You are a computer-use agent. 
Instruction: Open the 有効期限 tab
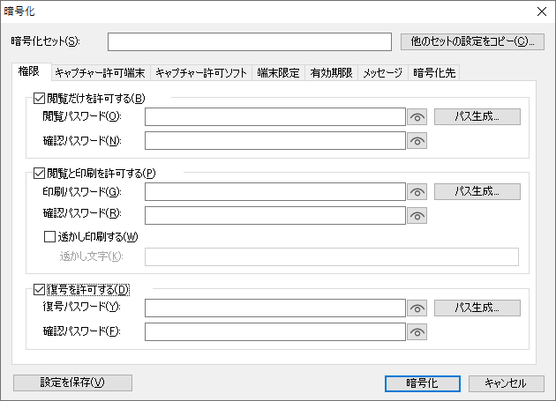coord(331,73)
